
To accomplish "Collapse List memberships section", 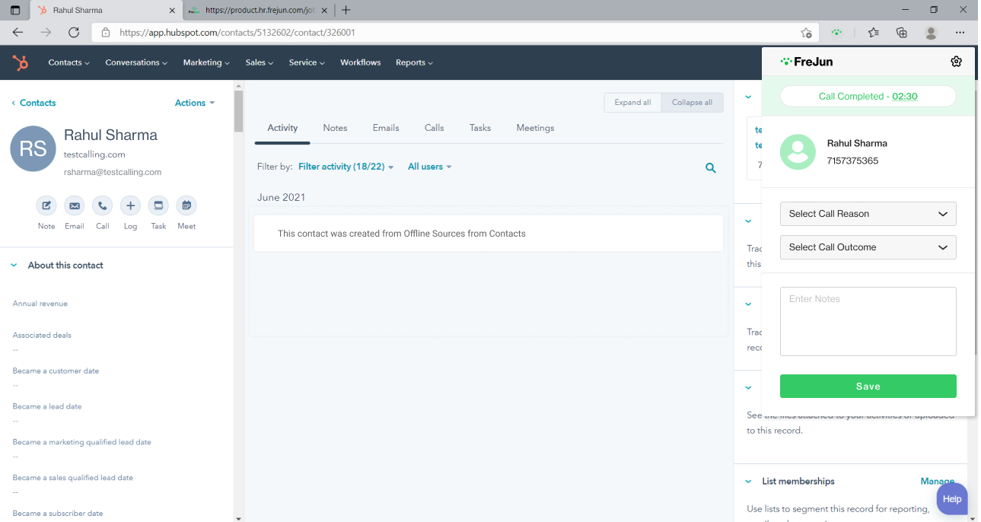I will 749,482.
